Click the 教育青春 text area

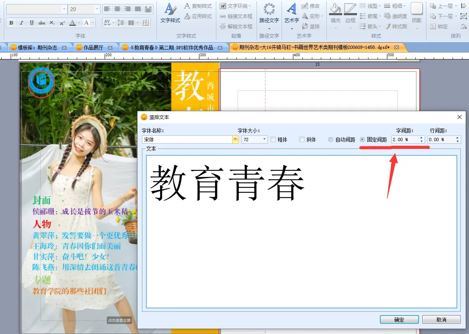coord(302,231)
